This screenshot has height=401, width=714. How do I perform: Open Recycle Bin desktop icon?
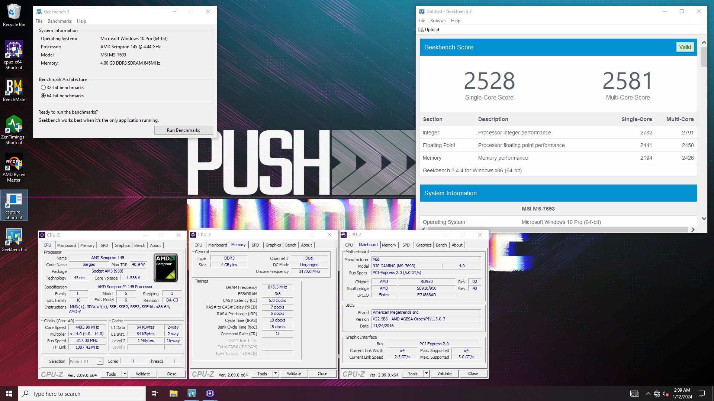(x=14, y=15)
